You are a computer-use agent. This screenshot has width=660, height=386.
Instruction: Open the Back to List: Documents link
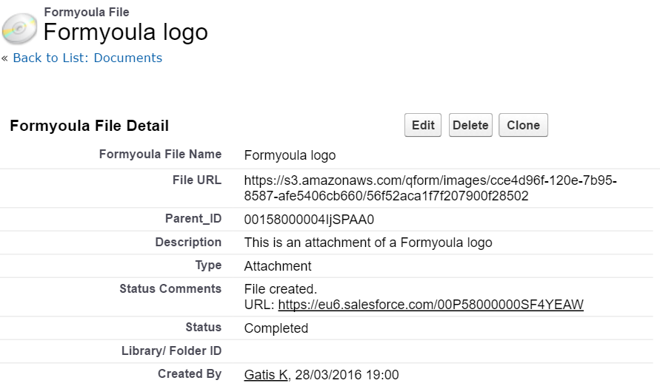pyautogui.click(x=87, y=58)
